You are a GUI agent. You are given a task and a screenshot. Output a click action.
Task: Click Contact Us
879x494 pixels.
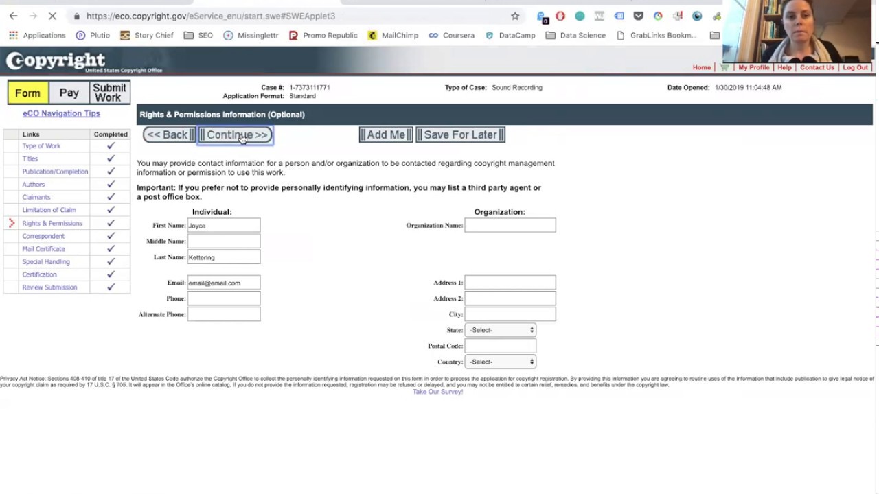817,67
